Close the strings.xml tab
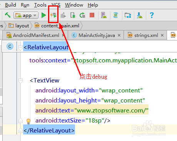The width and height of the screenshot is (177, 141). click(x=162, y=35)
